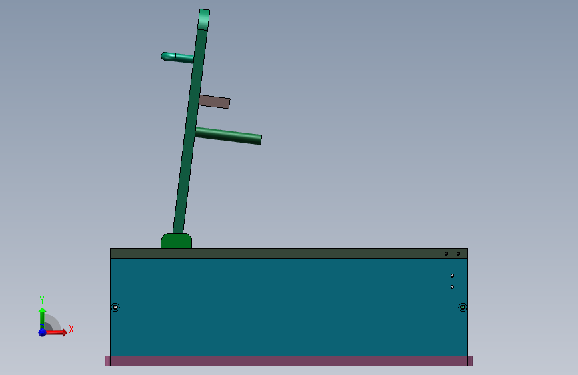578x375 pixels.
Task: Select right small hole on top plate
Action: click(458, 254)
